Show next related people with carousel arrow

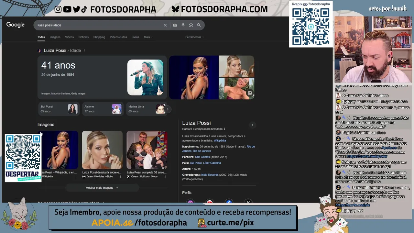[x=167, y=109]
